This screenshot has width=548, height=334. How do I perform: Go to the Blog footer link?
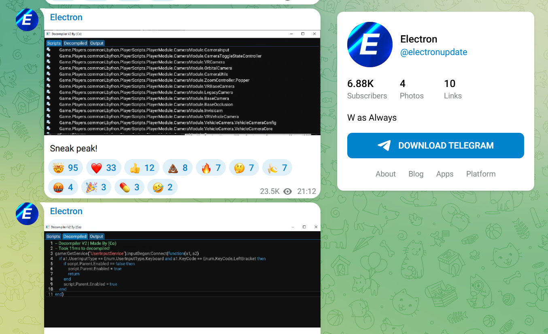(416, 174)
